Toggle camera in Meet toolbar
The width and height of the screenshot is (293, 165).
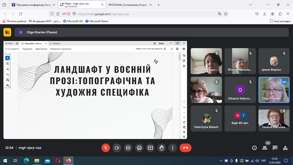[x=117, y=148]
